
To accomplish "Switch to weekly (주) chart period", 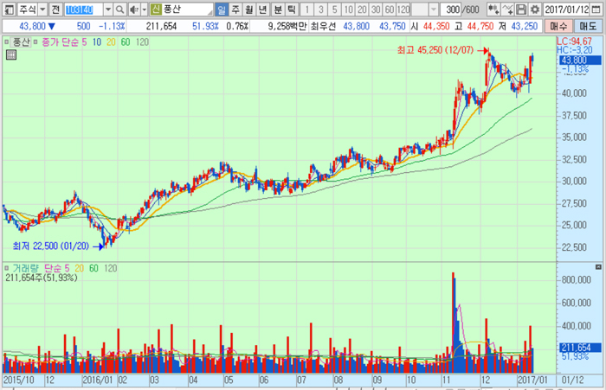I will point(235,9).
